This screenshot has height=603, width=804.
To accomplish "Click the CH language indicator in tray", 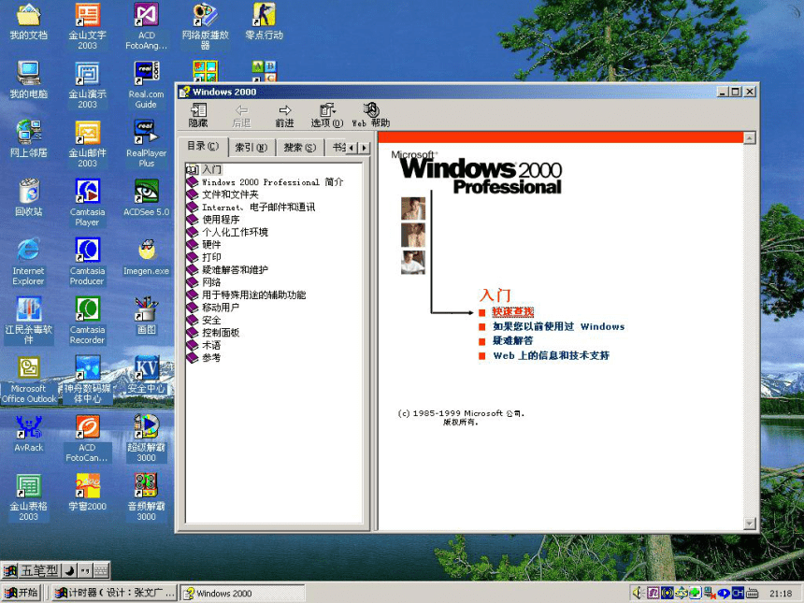I will [x=738, y=594].
